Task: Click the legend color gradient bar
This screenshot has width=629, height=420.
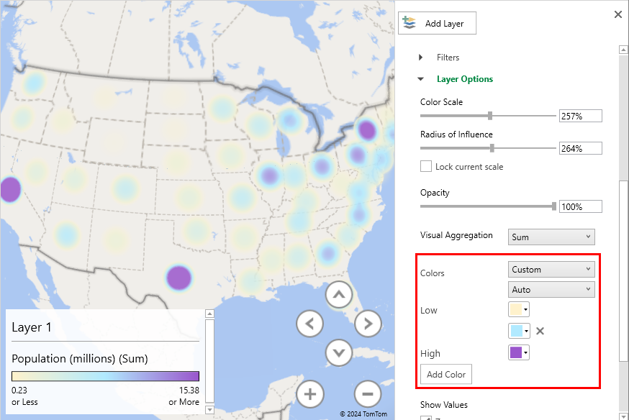Action: (x=105, y=376)
